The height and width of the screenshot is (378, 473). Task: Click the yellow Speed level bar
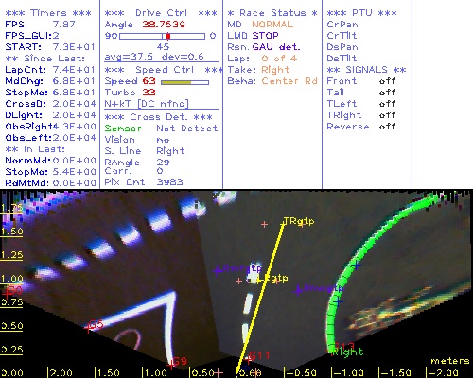click(x=176, y=82)
